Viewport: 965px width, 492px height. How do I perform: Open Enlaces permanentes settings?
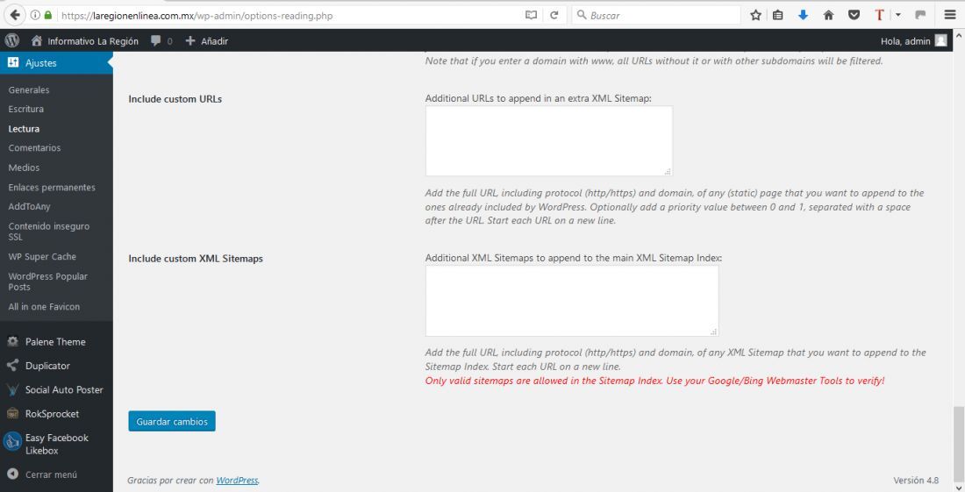pyautogui.click(x=52, y=187)
